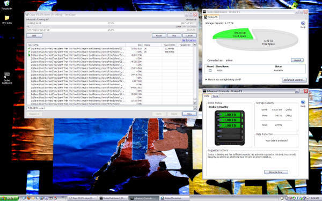
Task: Click the current file progress bar at 77%
Action: (x=112, y=23)
